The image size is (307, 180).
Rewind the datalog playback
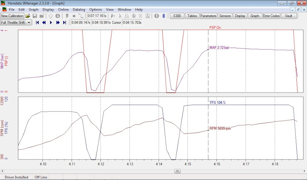pyautogui.click(x=44, y=22)
